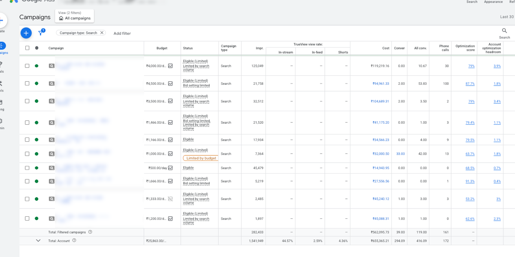Tick checkbox for the ₹1,166.00 budget campaign
This screenshot has width=515, height=257.
pyautogui.click(x=27, y=140)
